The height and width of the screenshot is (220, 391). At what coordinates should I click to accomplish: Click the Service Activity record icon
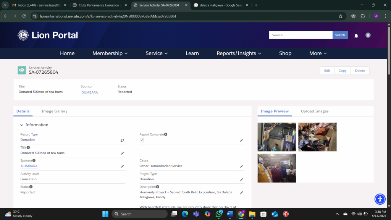(x=22, y=70)
